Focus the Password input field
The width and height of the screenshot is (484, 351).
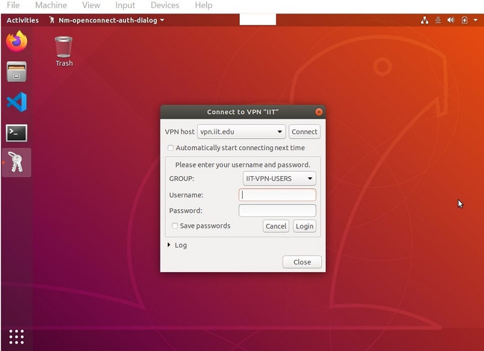[x=277, y=210]
